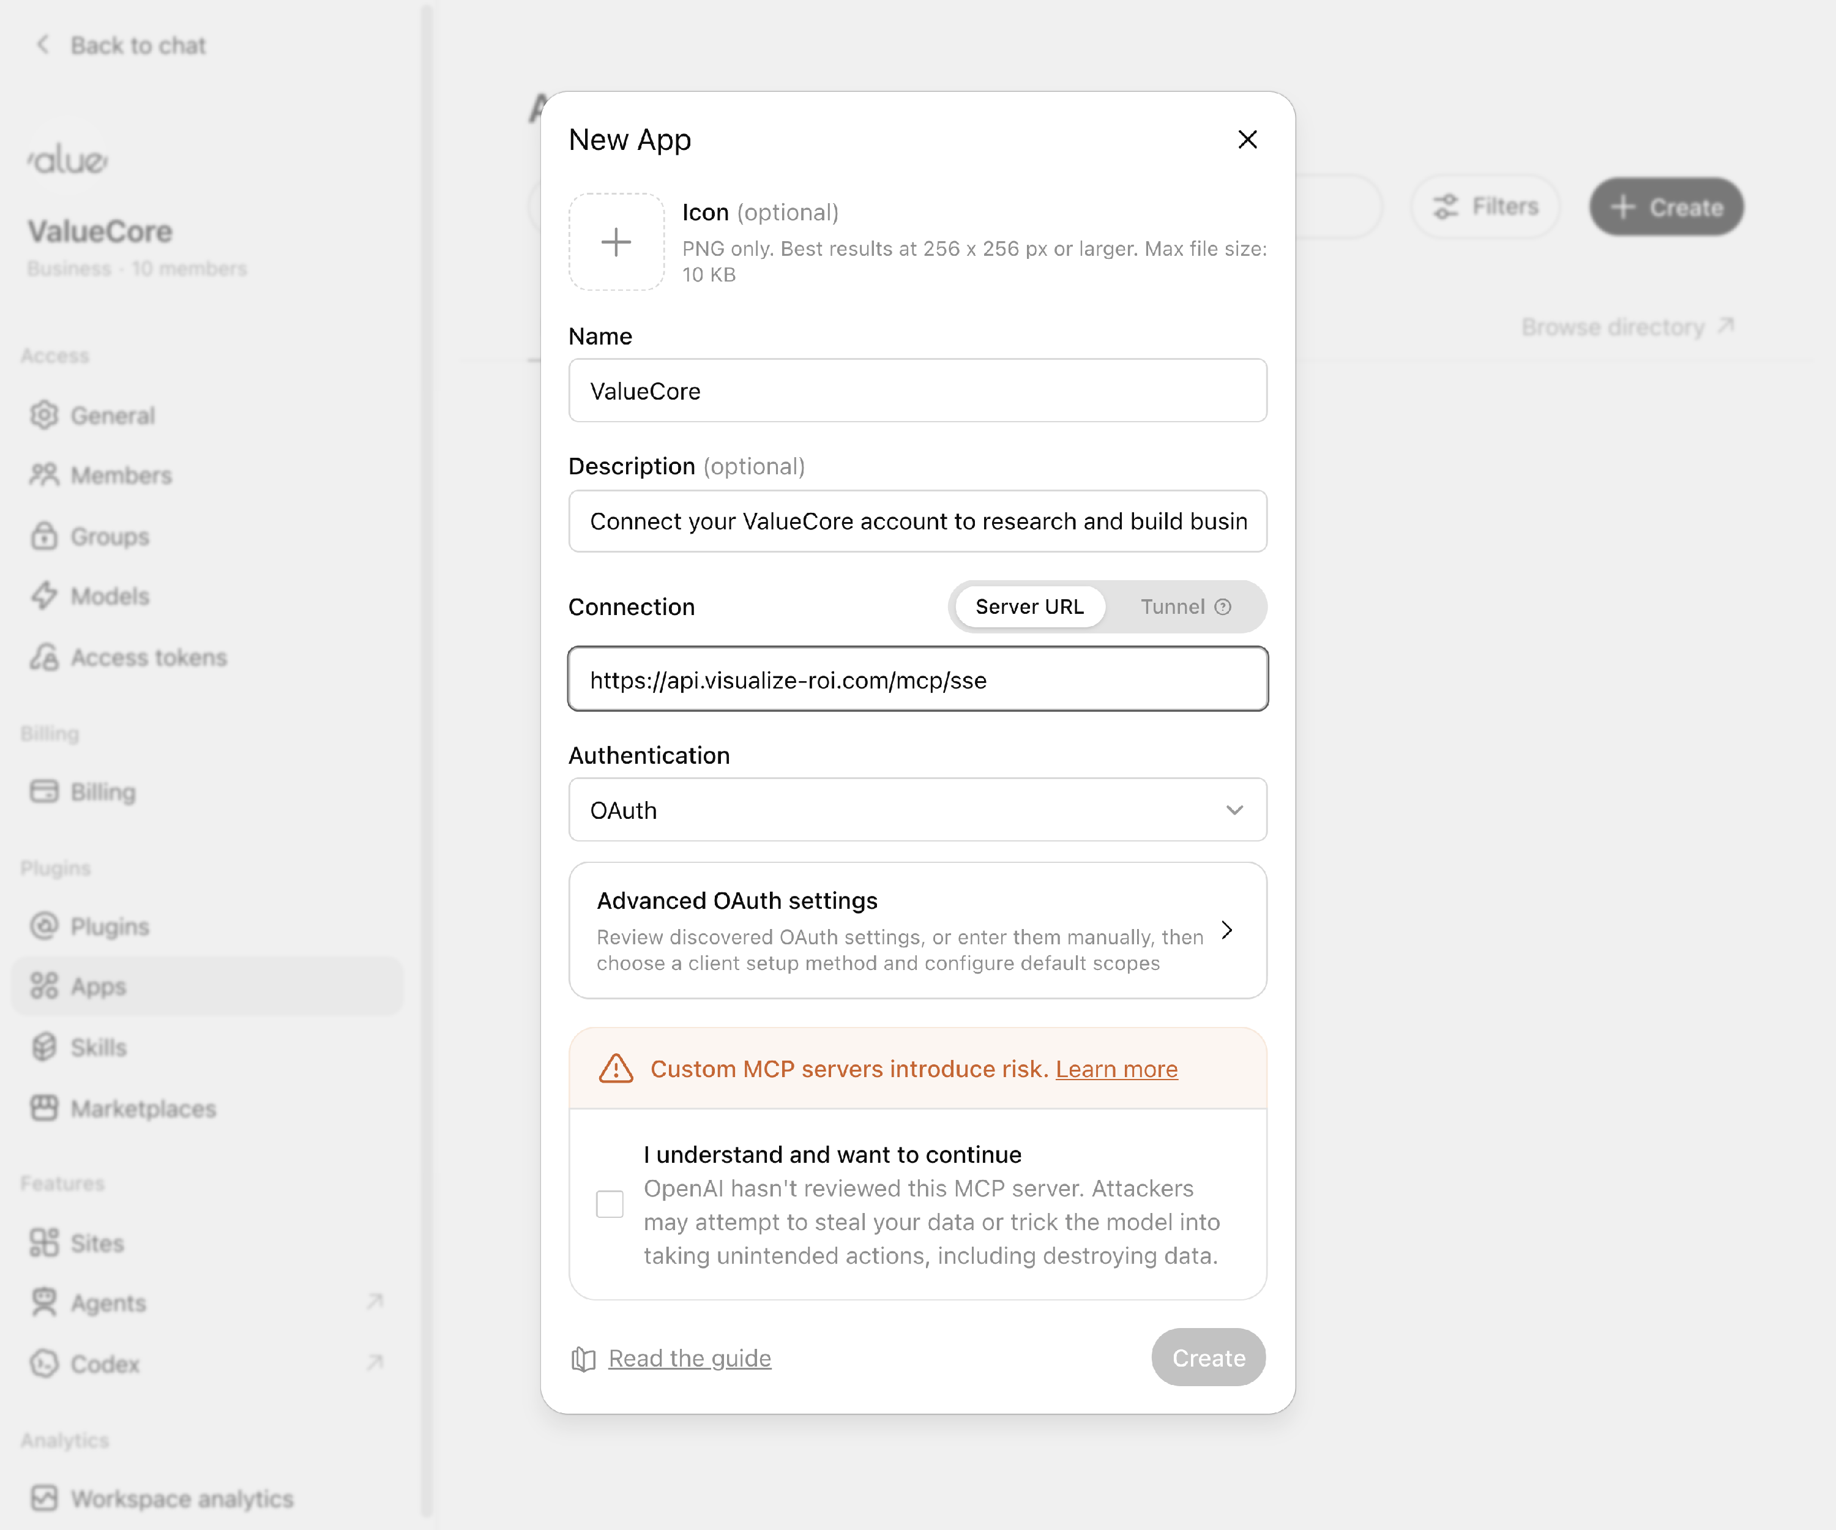This screenshot has width=1836, height=1530.
Task: Click the Models lightning icon
Action: [43, 595]
